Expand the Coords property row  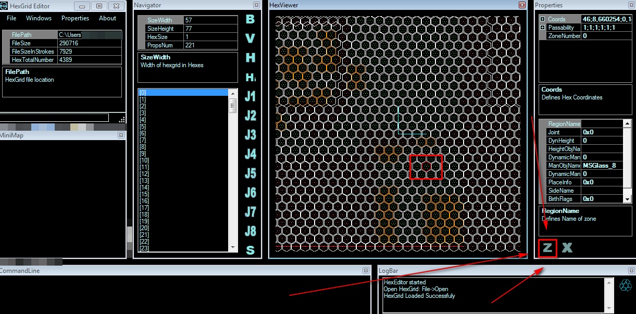point(543,19)
